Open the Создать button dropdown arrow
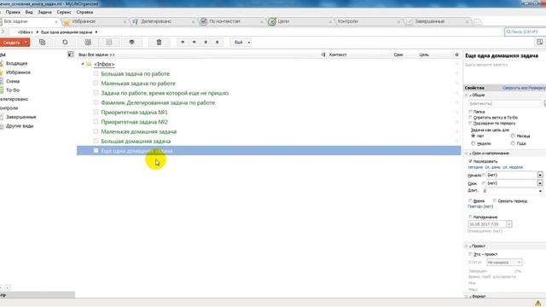Image resolution: width=546 pixels, height=307 pixels. (x=26, y=43)
